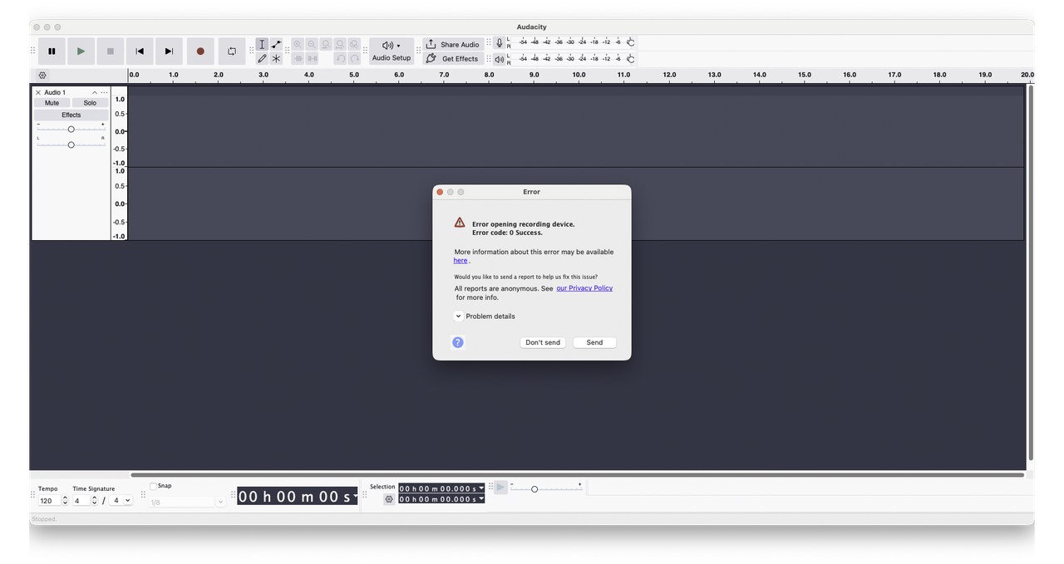Select the Draw pencil tool
The height and width of the screenshot is (564, 1064).
[262, 59]
